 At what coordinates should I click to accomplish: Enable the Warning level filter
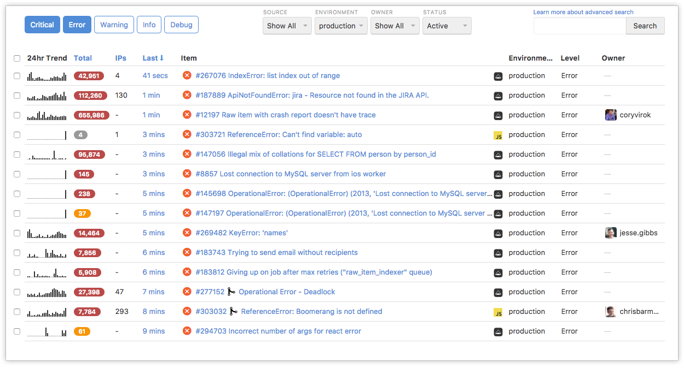[114, 25]
